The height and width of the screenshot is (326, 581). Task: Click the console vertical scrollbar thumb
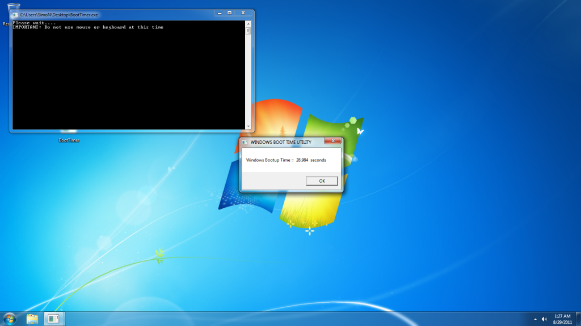click(248, 31)
